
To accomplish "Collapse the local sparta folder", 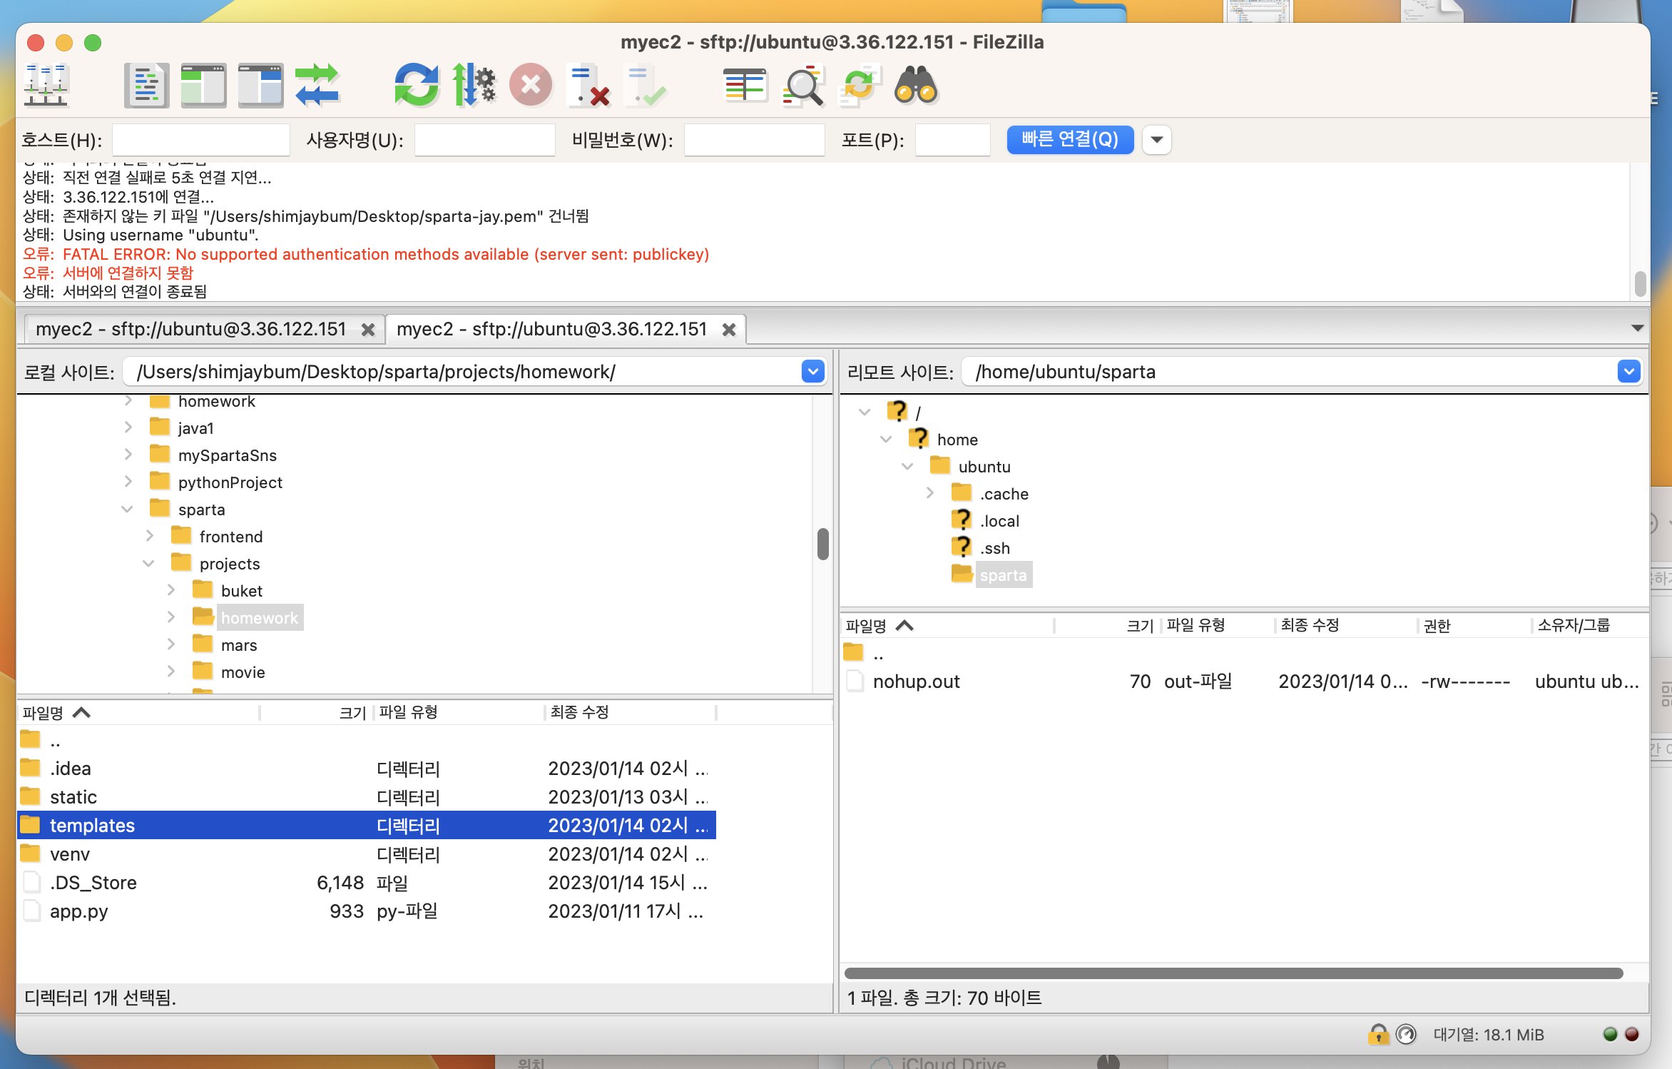I will coord(127,509).
